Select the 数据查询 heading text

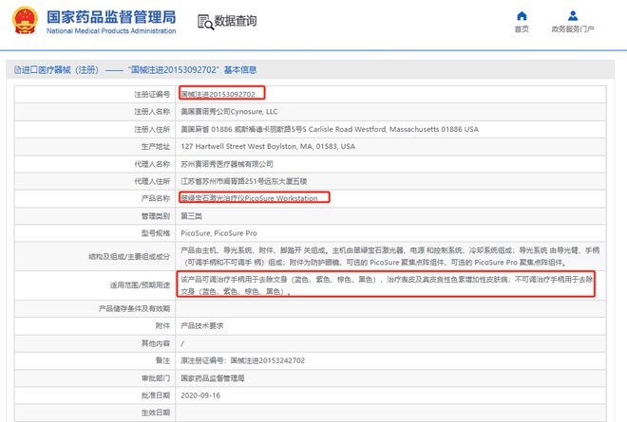point(236,21)
